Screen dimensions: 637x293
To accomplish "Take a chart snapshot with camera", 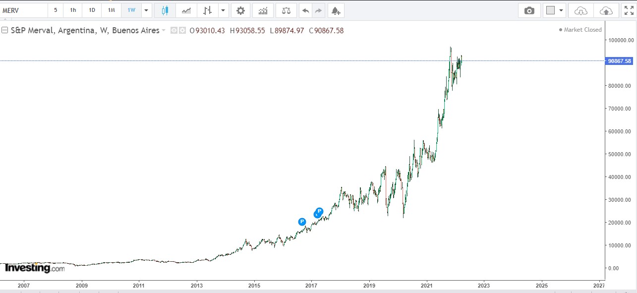I will click(529, 10).
